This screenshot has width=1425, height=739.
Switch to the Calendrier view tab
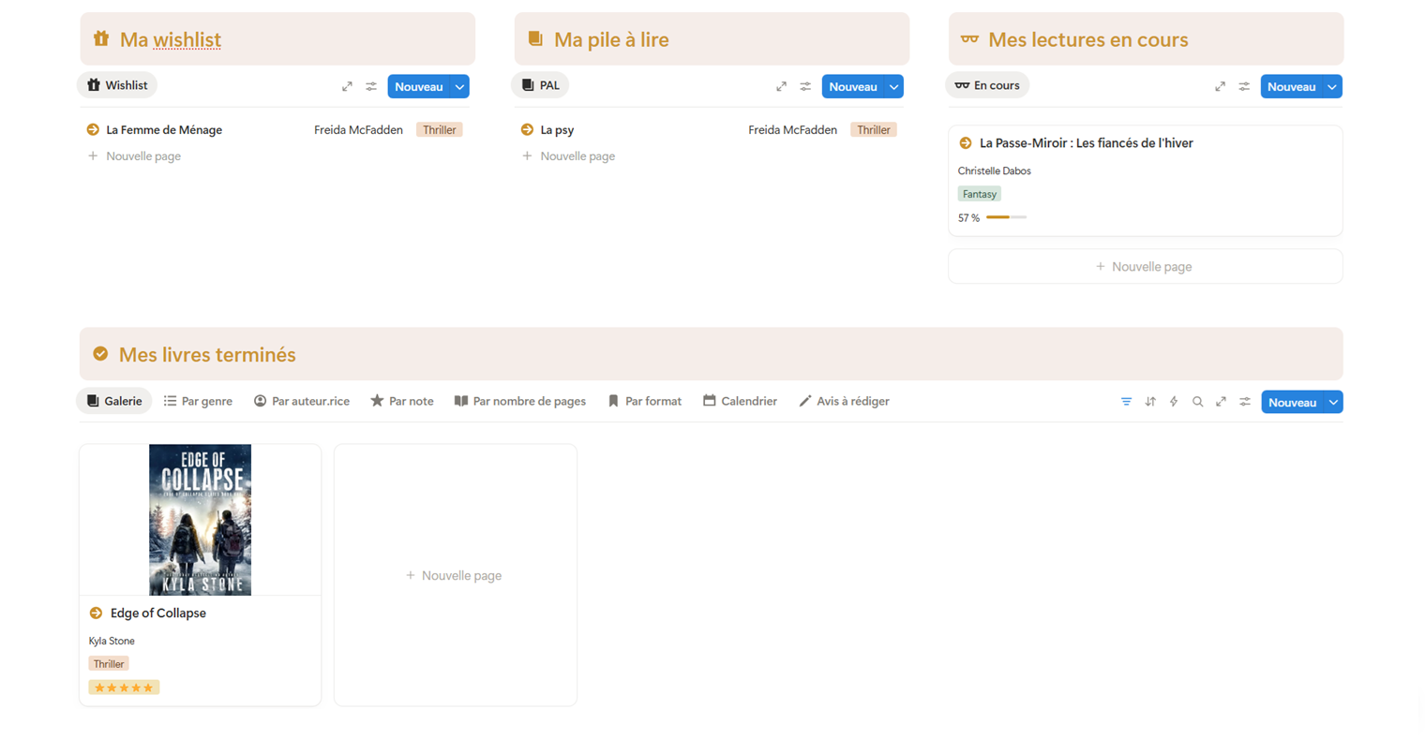740,401
